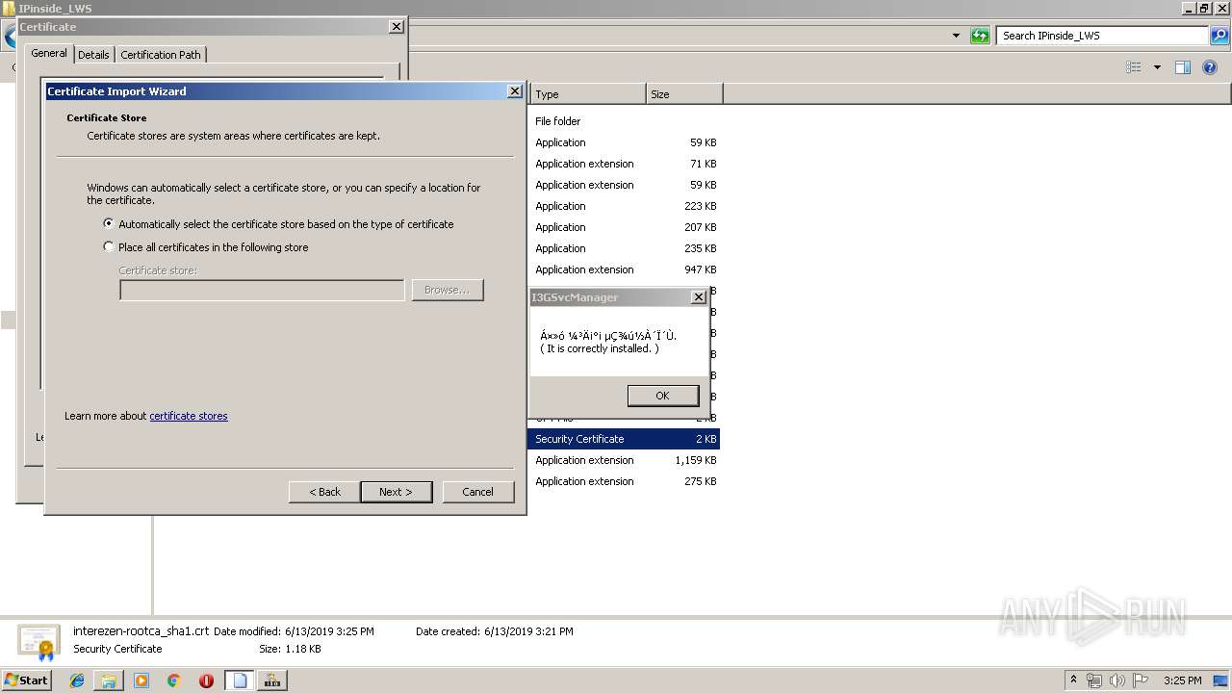Click the Back button in wizard
Image resolution: width=1232 pixels, height=693 pixels.
pyautogui.click(x=324, y=492)
